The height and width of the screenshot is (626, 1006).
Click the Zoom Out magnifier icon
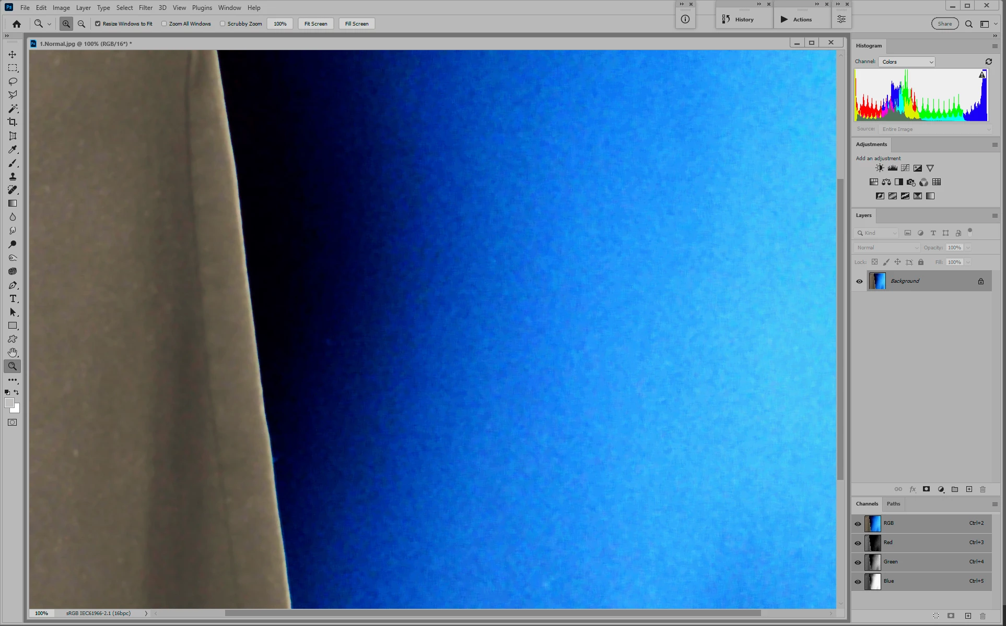[81, 23]
